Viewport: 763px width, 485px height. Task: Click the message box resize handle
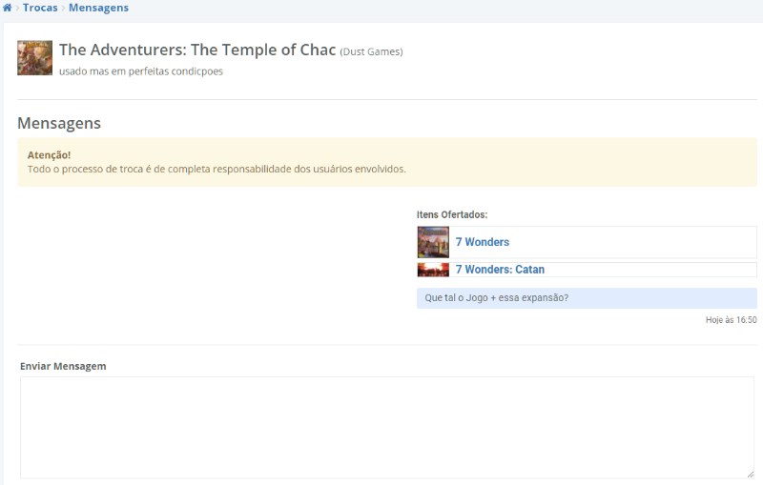click(750, 474)
